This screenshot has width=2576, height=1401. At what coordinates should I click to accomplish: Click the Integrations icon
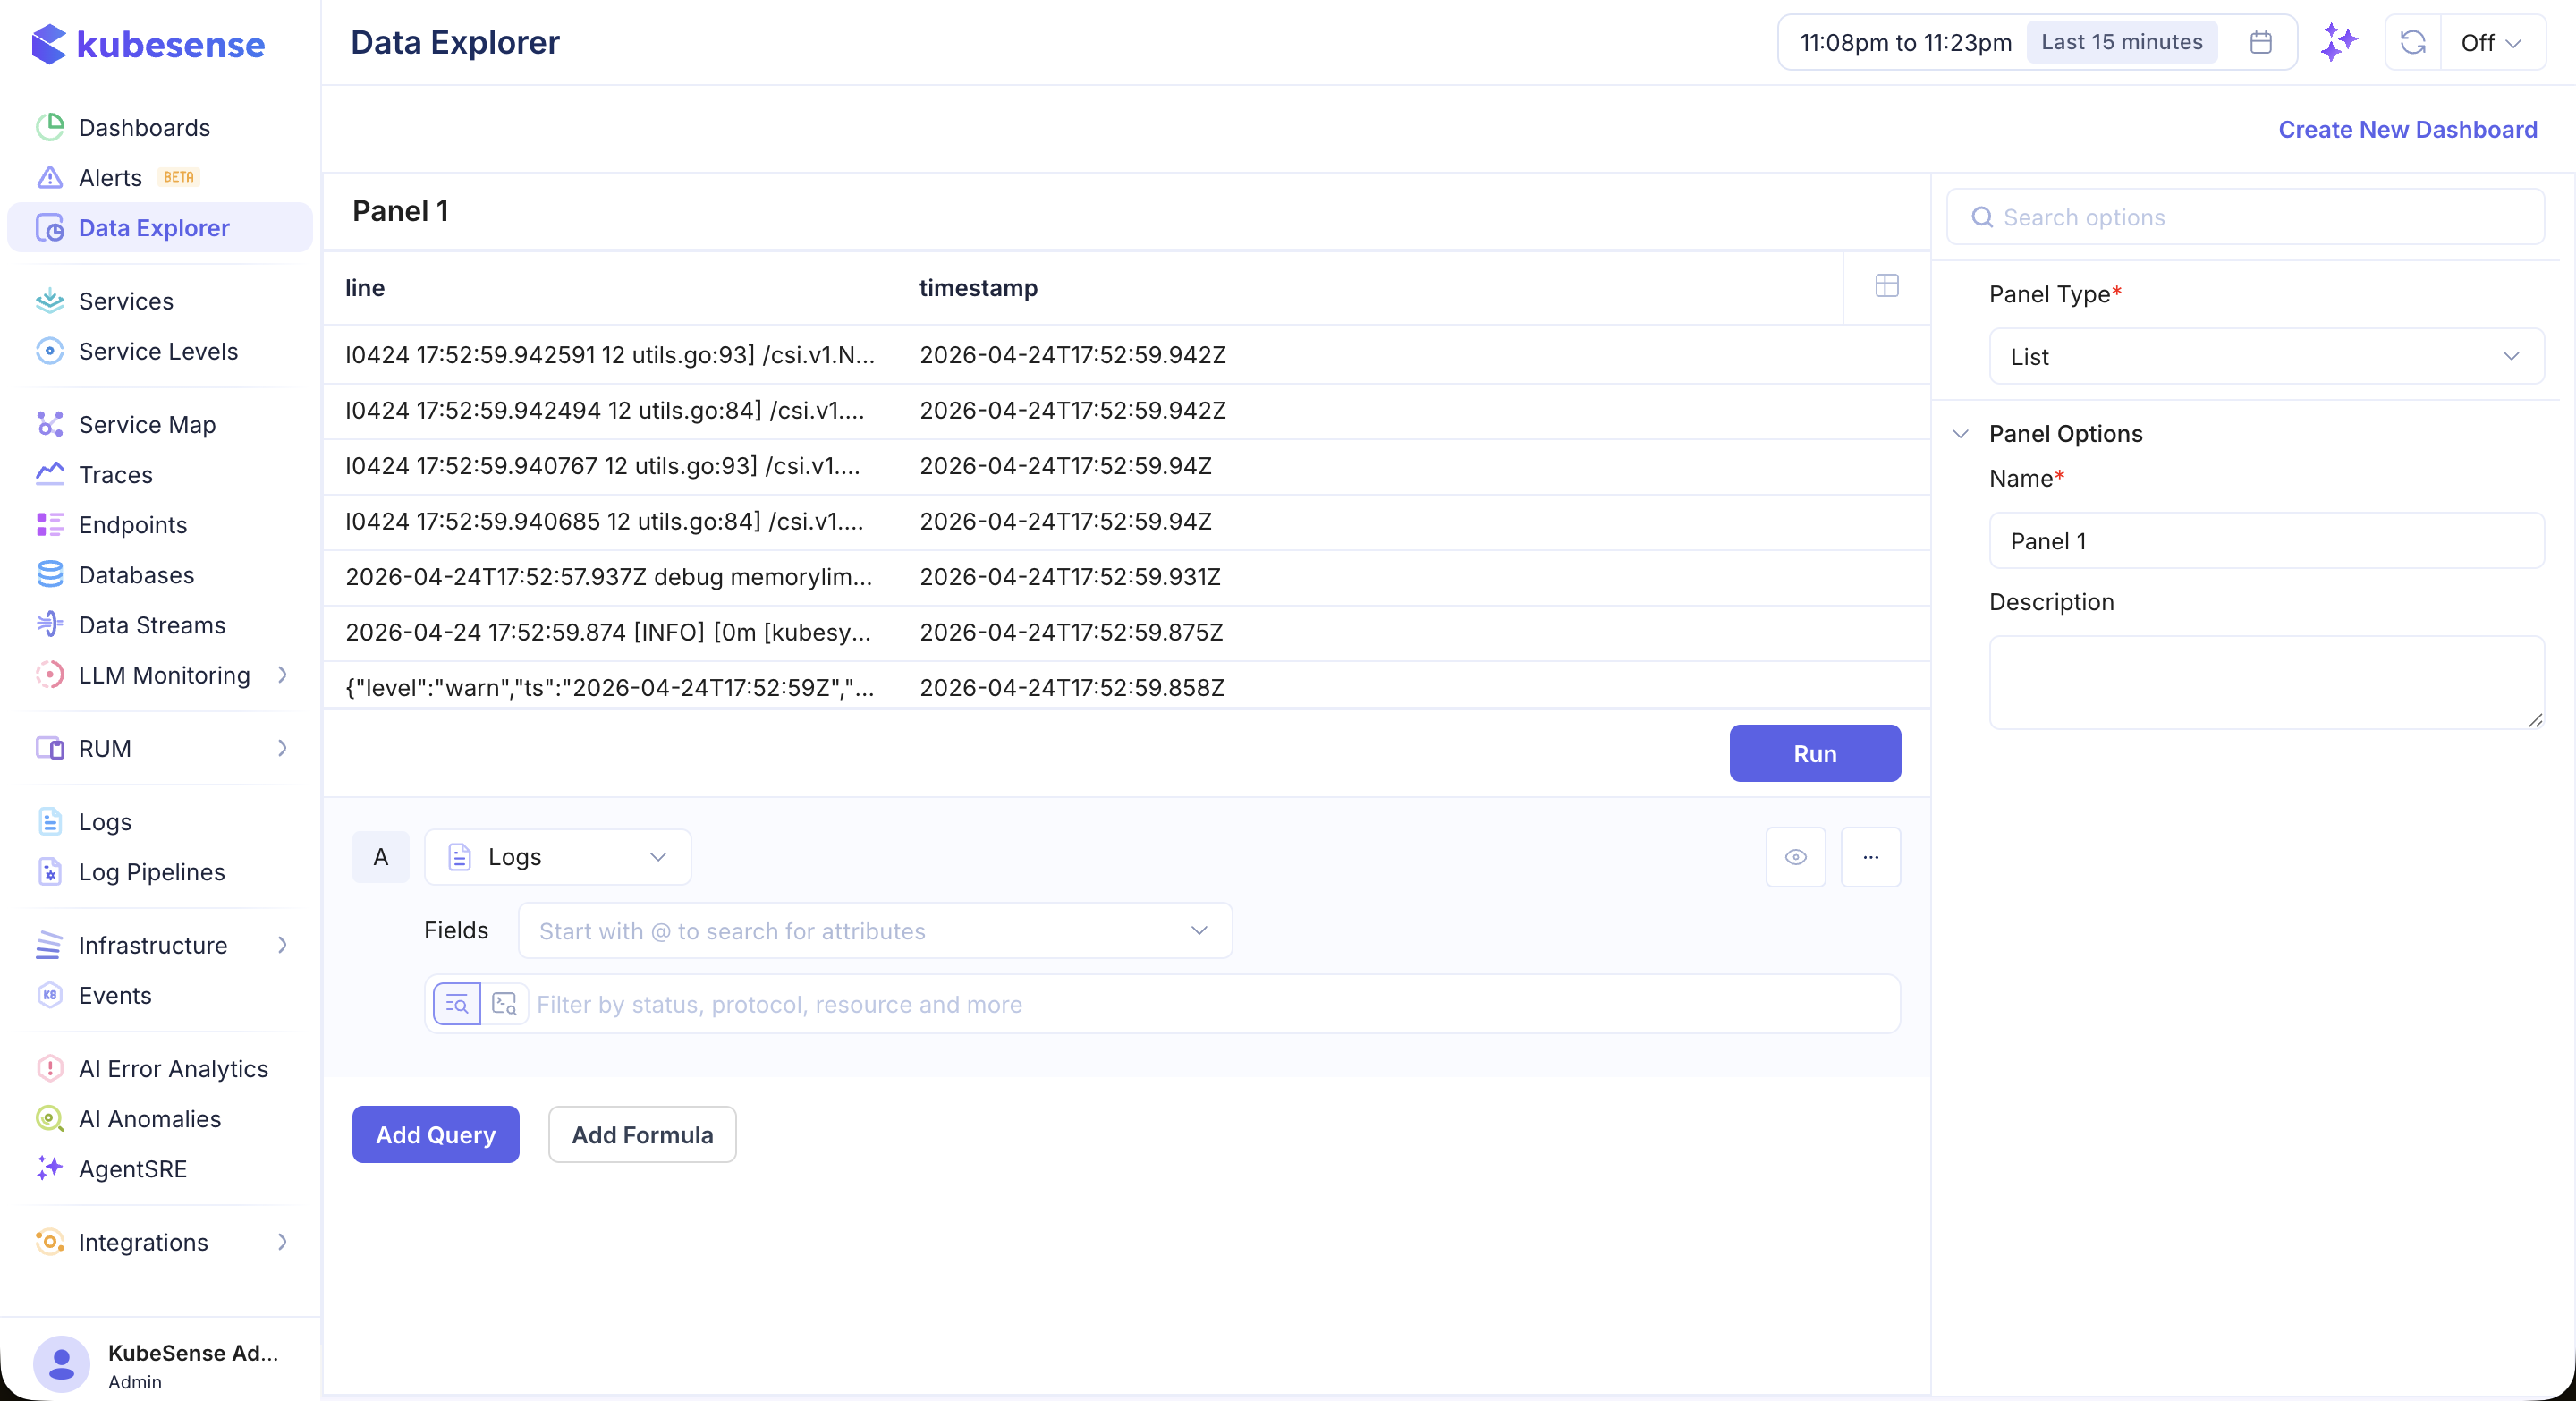[x=50, y=1241]
